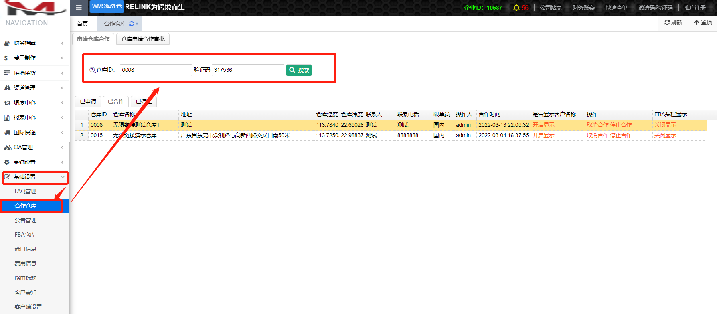Click the notification bell icon
Viewport: 717px width, 314px height.
[516, 8]
